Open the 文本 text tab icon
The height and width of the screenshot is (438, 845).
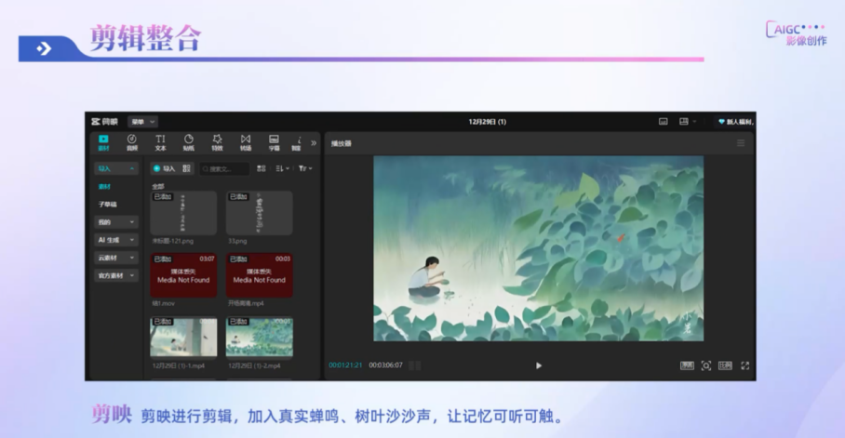(161, 143)
